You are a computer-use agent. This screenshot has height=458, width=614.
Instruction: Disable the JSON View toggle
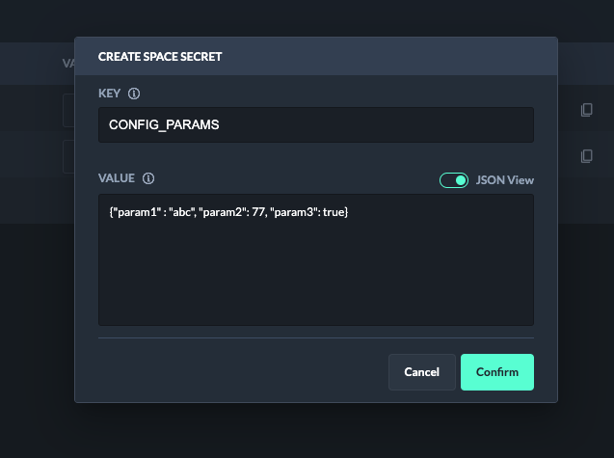[x=453, y=179]
